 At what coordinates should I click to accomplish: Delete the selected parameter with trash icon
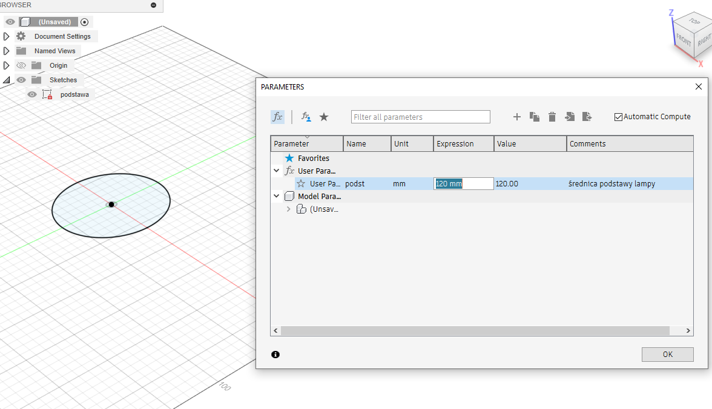(552, 117)
